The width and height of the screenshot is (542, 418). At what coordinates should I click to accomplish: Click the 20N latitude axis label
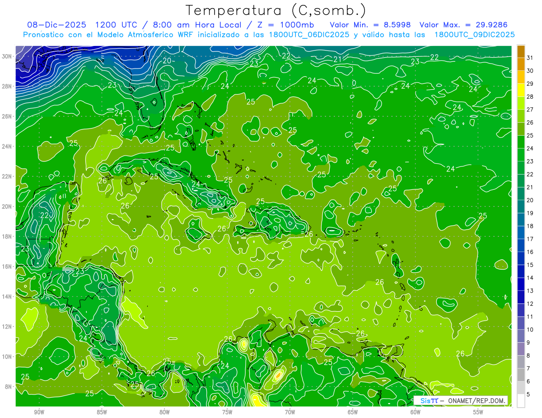[x=7, y=207]
